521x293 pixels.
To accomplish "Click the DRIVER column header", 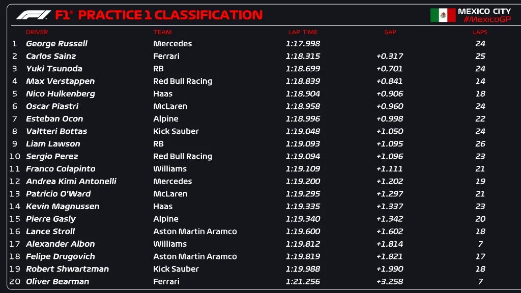I will click(37, 32).
